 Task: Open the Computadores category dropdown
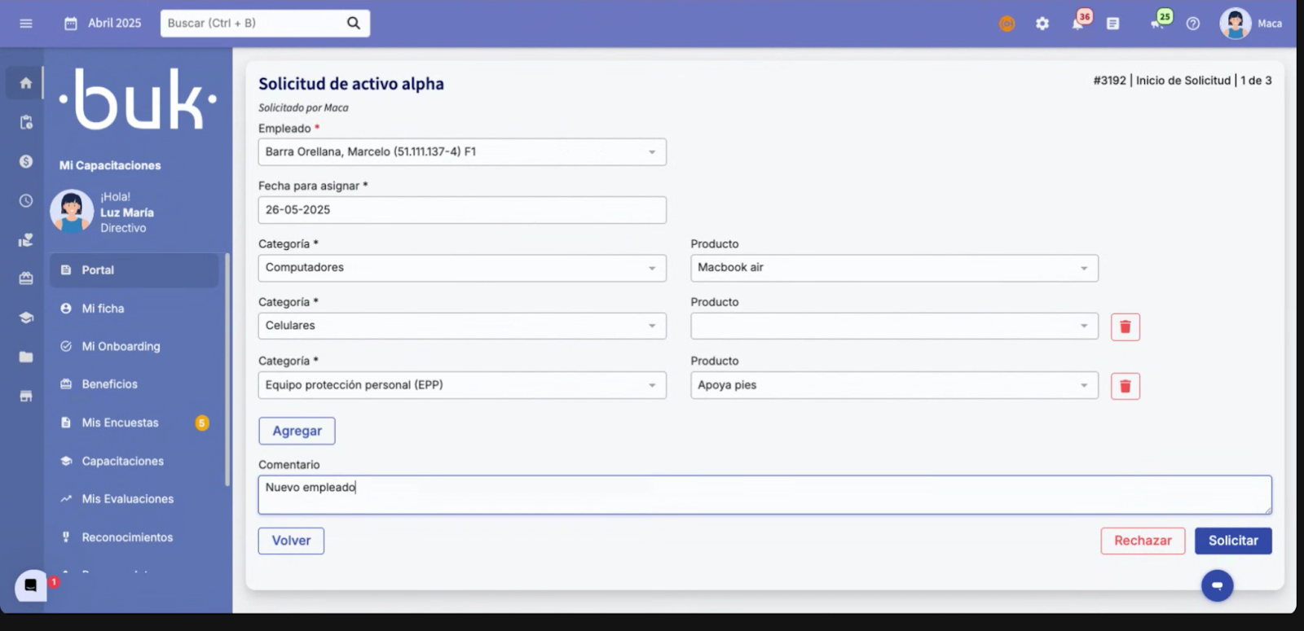pos(461,268)
